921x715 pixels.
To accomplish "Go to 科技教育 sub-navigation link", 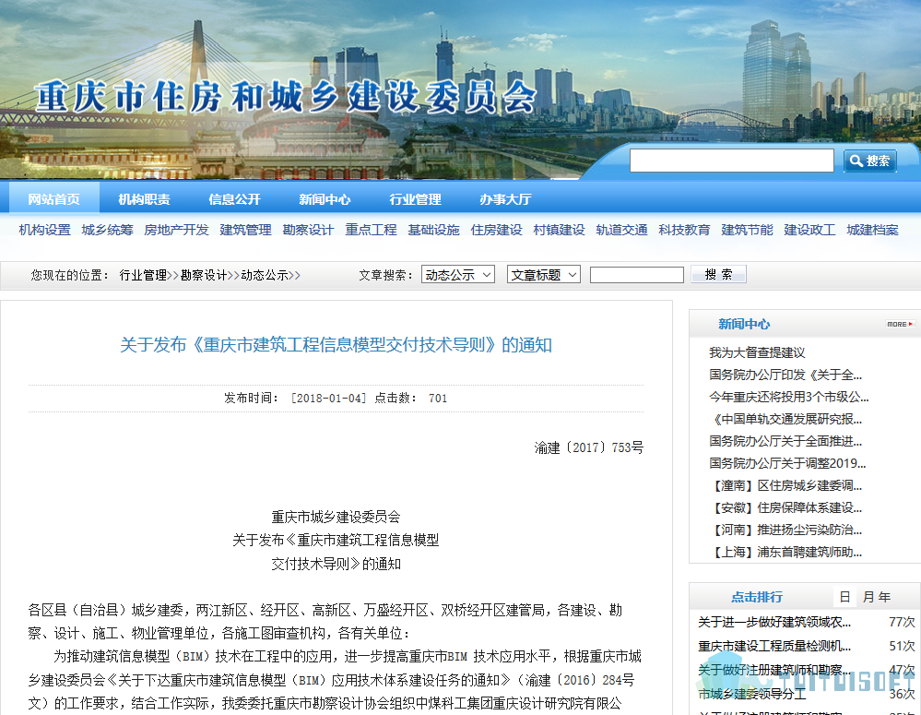I will 684,230.
